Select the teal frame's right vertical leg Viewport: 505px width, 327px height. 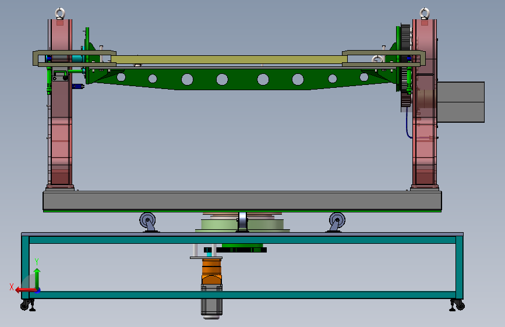[x=459, y=267]
